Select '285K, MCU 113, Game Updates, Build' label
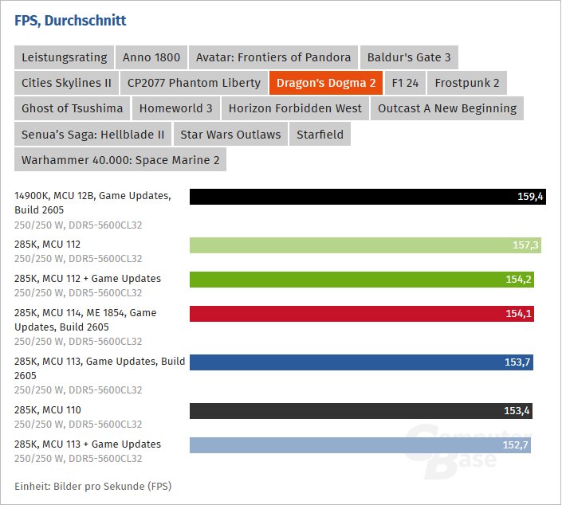The width and height of the screenshot is (562, 505). 100,369
